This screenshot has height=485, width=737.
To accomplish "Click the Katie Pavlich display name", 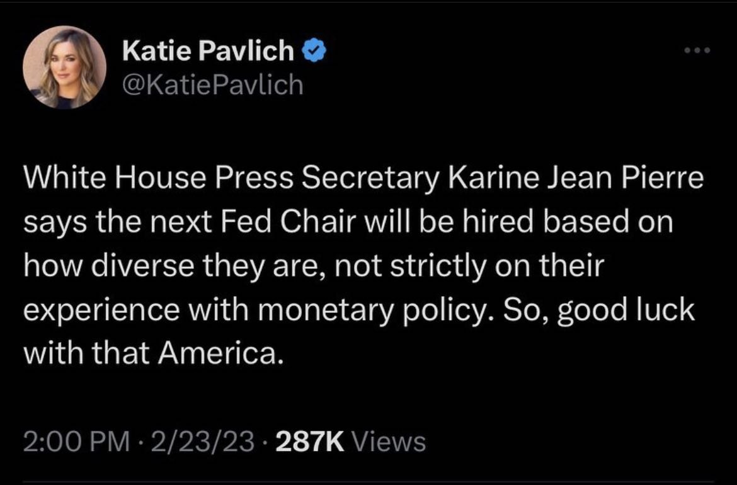I will (209, 50).
